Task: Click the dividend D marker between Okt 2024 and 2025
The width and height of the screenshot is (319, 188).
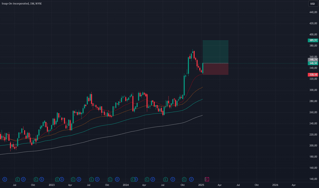Action: pos(191,179)
